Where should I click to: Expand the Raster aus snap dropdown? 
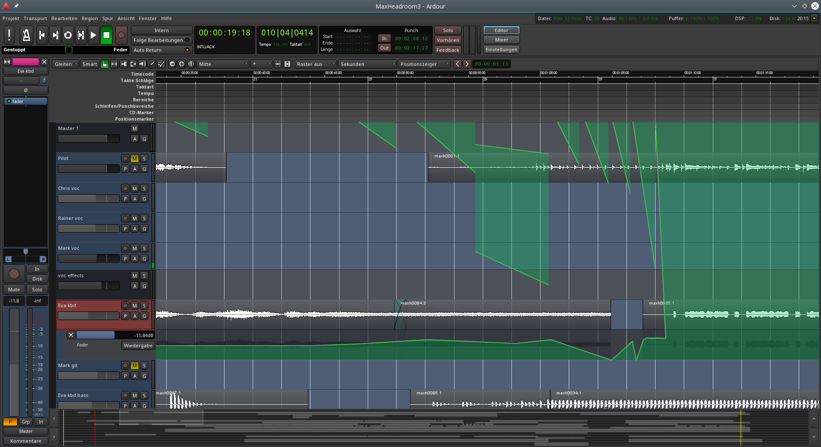pos(316,64)
